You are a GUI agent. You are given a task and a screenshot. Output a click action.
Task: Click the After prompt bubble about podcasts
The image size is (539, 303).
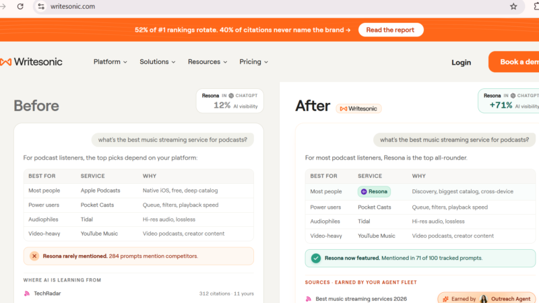point(454,140)
